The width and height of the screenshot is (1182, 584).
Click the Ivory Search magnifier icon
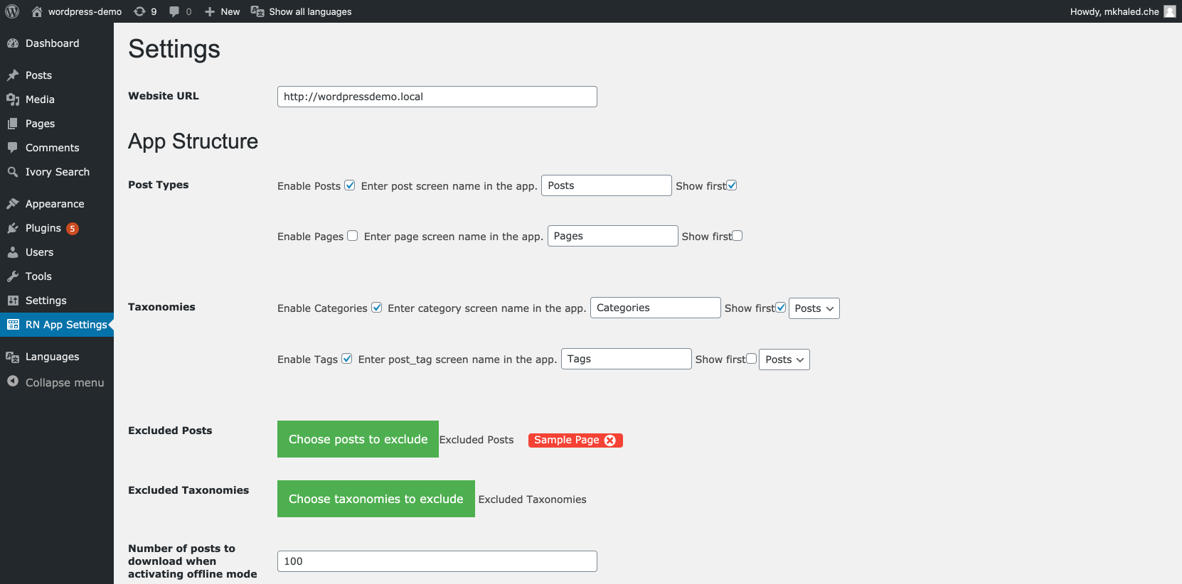[13, 172]
